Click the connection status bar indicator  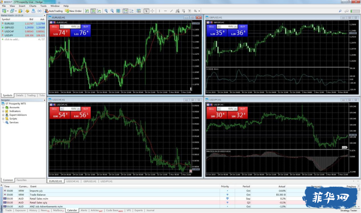[355, 11]
